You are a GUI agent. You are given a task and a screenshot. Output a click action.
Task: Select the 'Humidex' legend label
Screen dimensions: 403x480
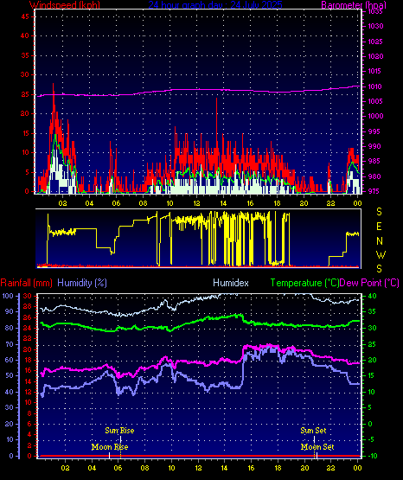231,283
